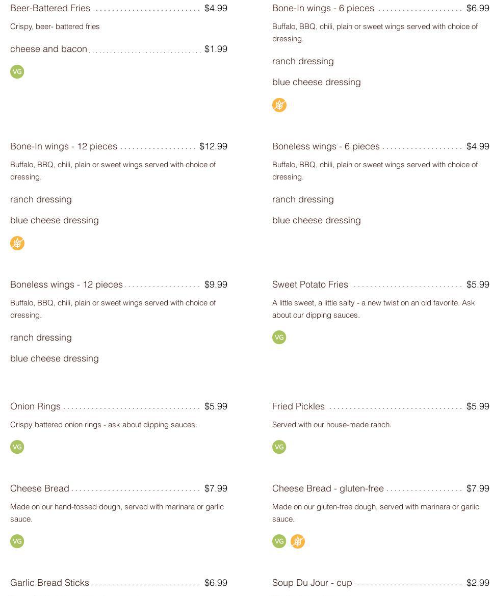
Task: Click the VG icon under Beer-Battered Fries
Action: [x=17, y=72]
